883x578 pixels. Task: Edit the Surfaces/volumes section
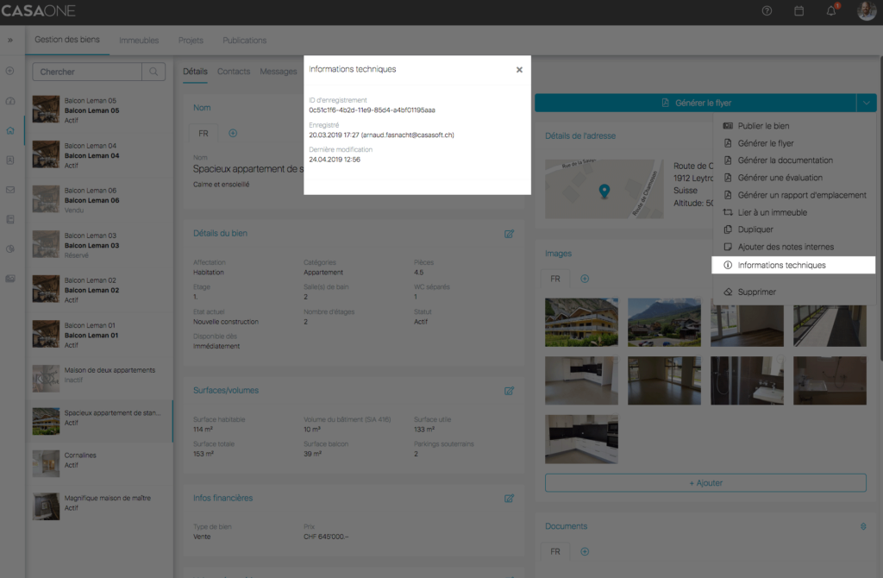pos(509,391)
